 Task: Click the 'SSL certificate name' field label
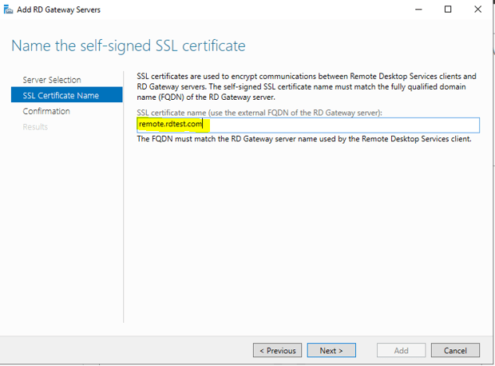click(x=259, y=113)
